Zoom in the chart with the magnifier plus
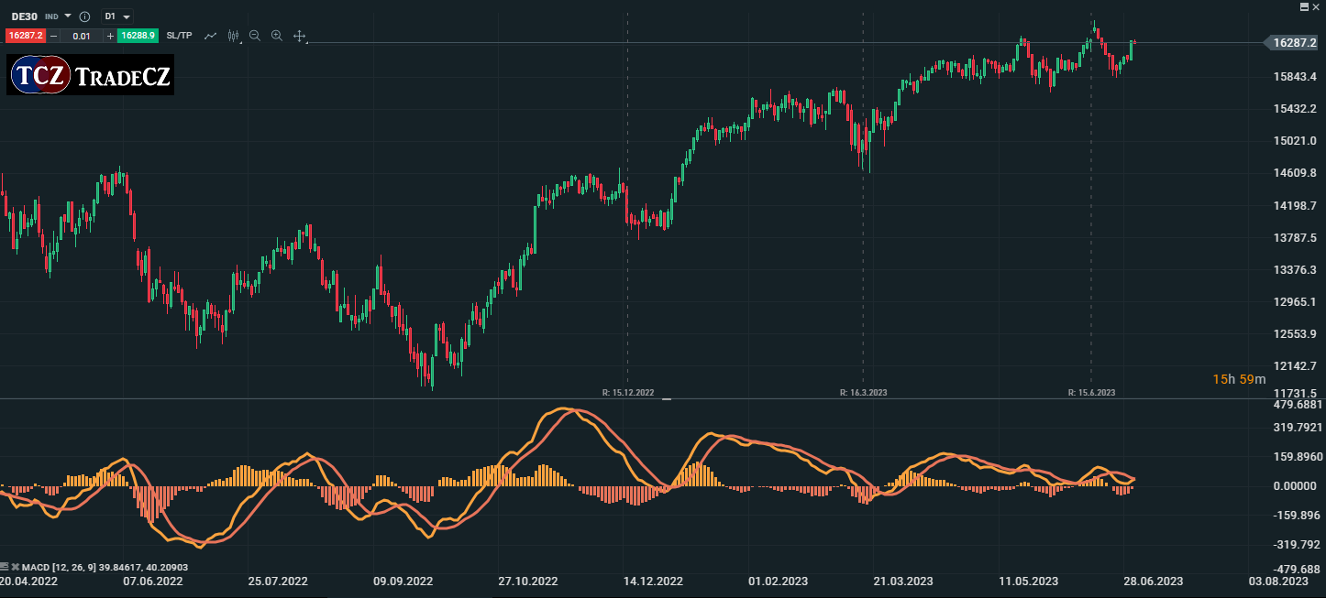The height and width of the screenshot is (598, 1326). tap(277, 36)
